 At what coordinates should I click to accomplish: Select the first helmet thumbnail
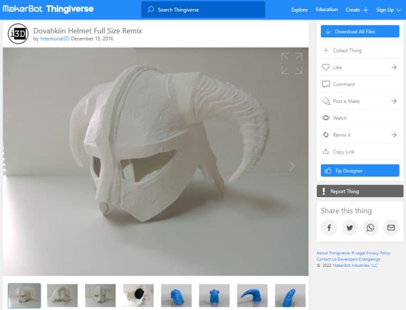24,296
